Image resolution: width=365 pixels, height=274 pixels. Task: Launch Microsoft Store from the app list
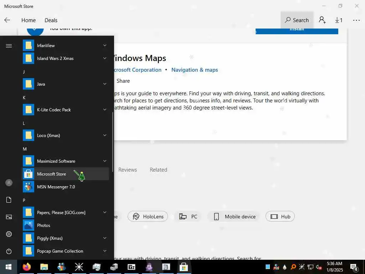coord(66,174)
